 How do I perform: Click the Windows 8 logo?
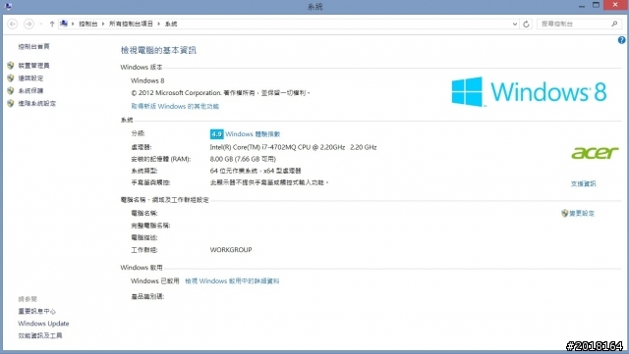click(x=529, y=92)
